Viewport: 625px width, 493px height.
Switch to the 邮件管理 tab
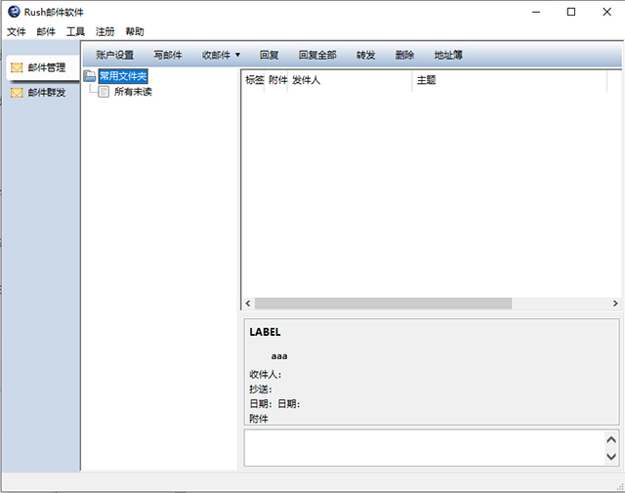pyautogui.click(x=43, y=67)
